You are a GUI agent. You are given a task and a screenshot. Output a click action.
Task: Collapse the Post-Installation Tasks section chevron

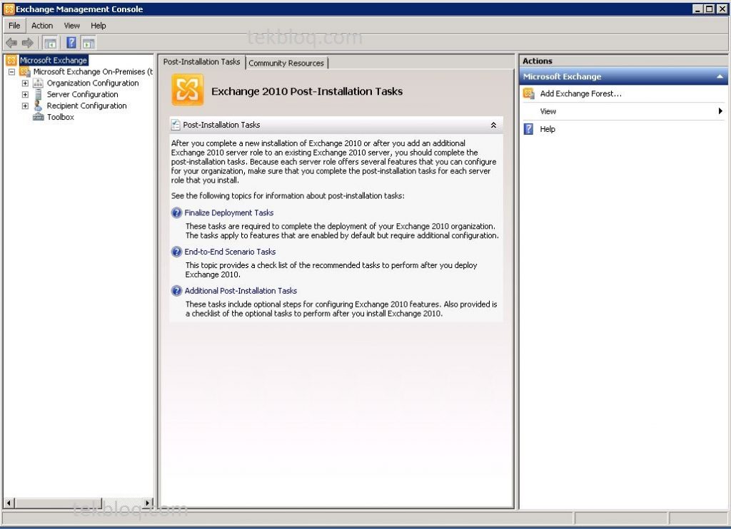click(493, 125)
